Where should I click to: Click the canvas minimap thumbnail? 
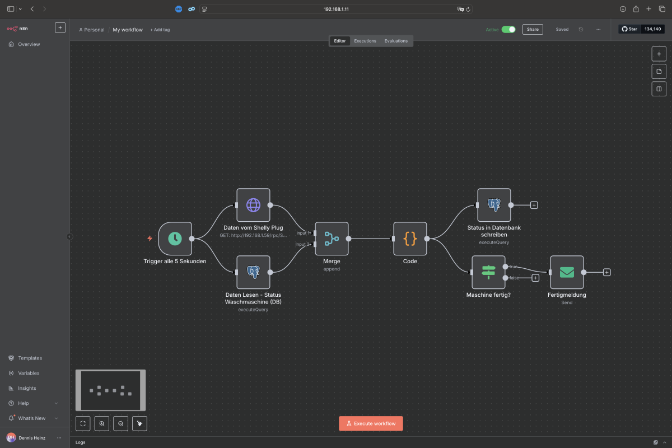(x=110, y=390)
